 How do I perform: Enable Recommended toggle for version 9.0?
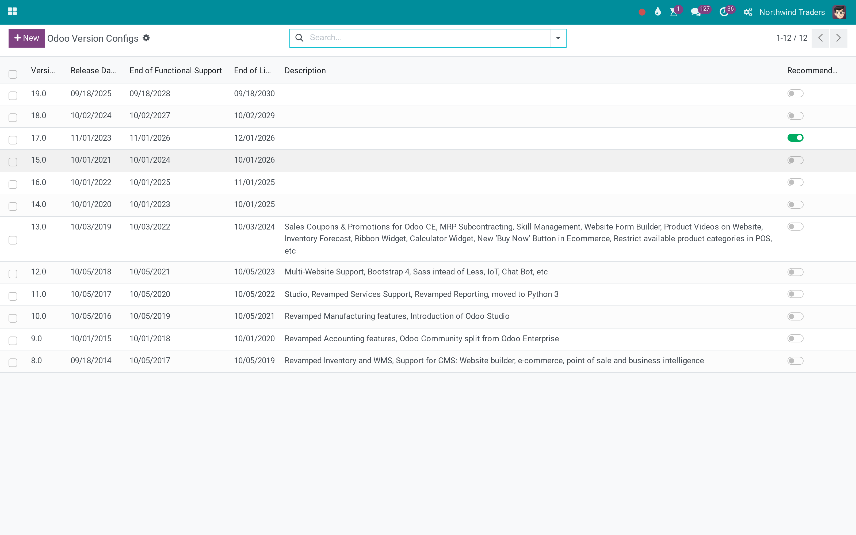(795, 338)
